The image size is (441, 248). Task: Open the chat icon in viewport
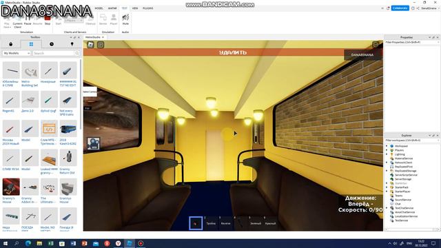(x=101, y=45)
